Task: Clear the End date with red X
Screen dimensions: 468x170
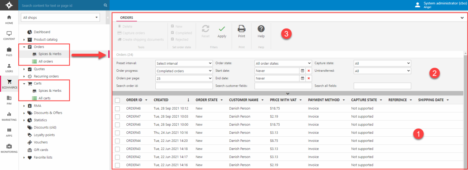Action: coord(309,78)
